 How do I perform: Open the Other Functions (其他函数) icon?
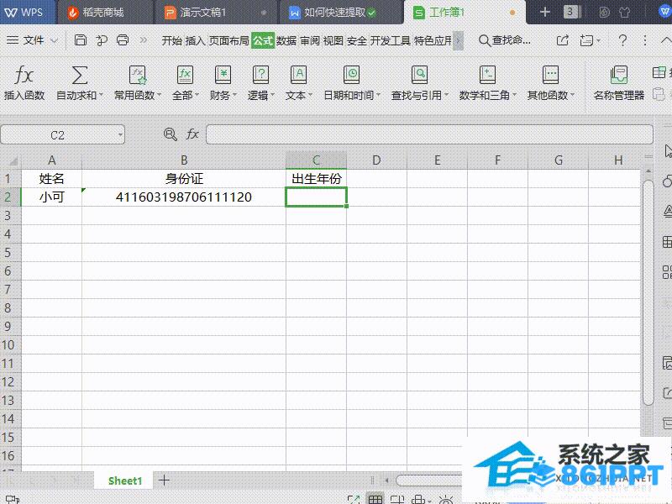click(550, 76)
